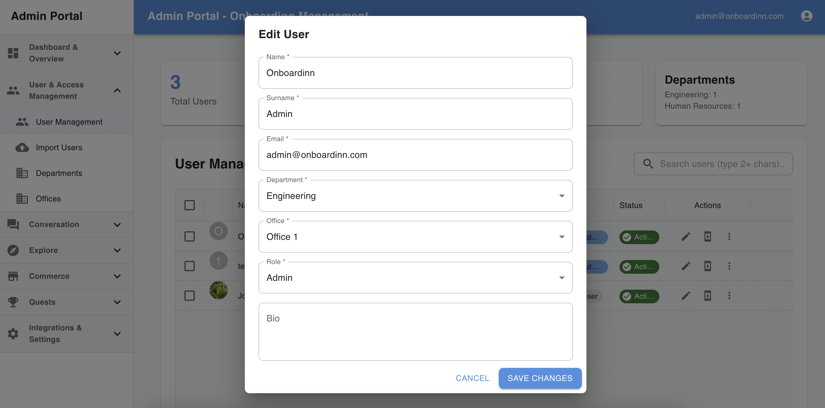The height and width of the screenshot is (408, 825).
Task: Open the Integrations & Settings gear icon
Action: (x=13, y=333)
